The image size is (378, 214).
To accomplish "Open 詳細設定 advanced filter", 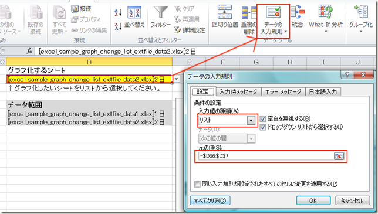I will click(x=189, y=30).
